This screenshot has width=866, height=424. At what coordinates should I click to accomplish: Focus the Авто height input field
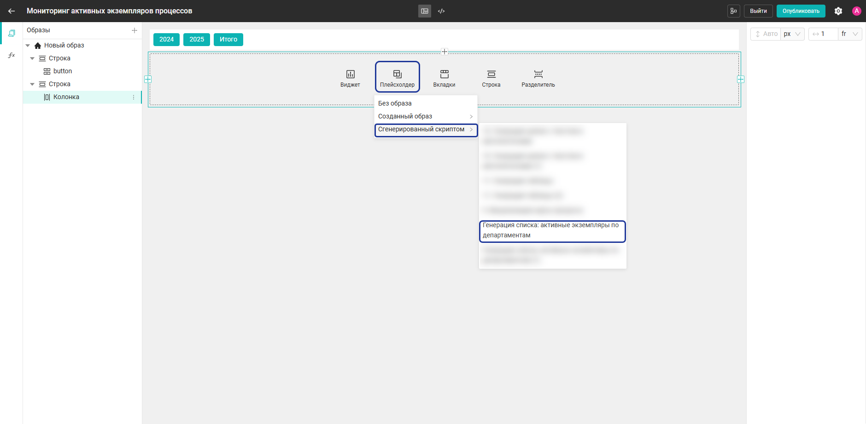(x=766, y=34)
